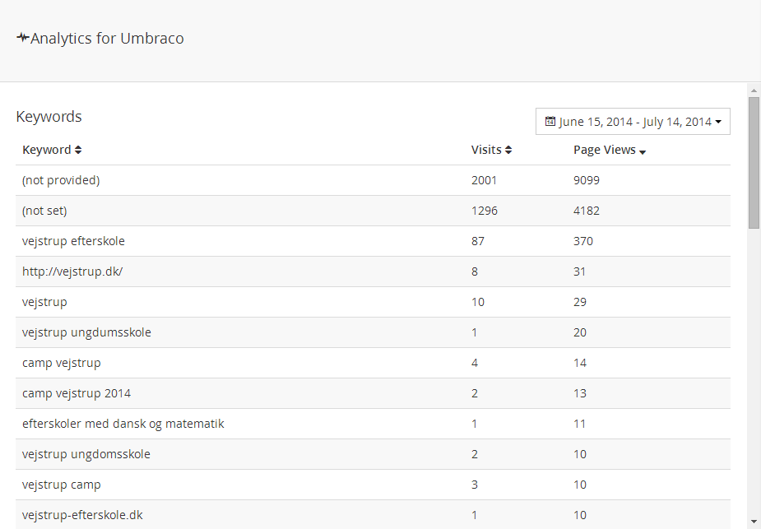Click the Analytics for Umbraco title

click(x=107, y=39)
